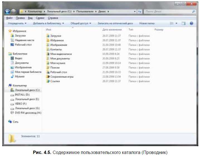Open the Общий доступ dropdown
Image resolution: width=200 pixels, height=157 pixels.
tap(81, 23)
